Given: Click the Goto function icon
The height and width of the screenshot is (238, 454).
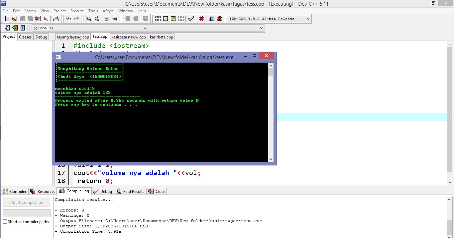Looking at the screenshot, I should [107, 19].
